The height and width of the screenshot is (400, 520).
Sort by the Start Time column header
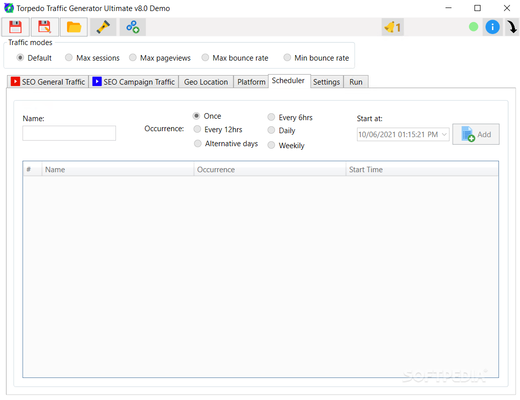click(x=422, y=169)
